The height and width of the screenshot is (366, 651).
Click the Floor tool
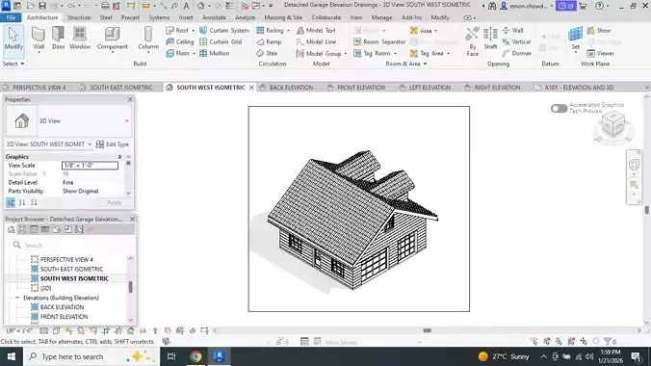178,53
